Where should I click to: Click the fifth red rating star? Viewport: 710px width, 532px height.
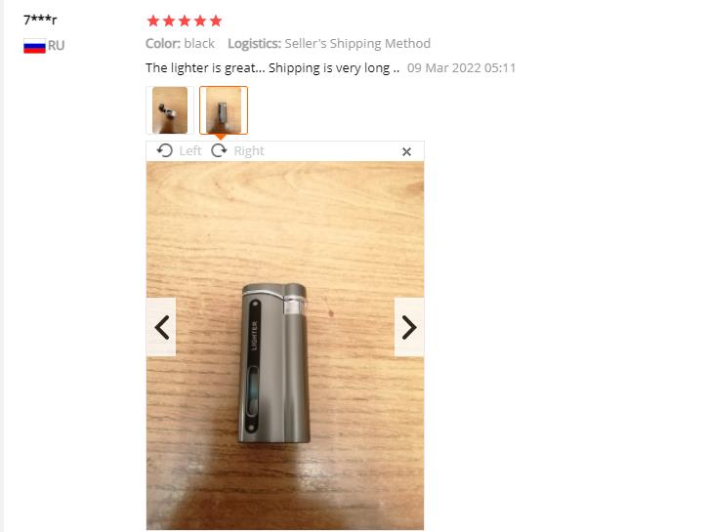[216, 20]
